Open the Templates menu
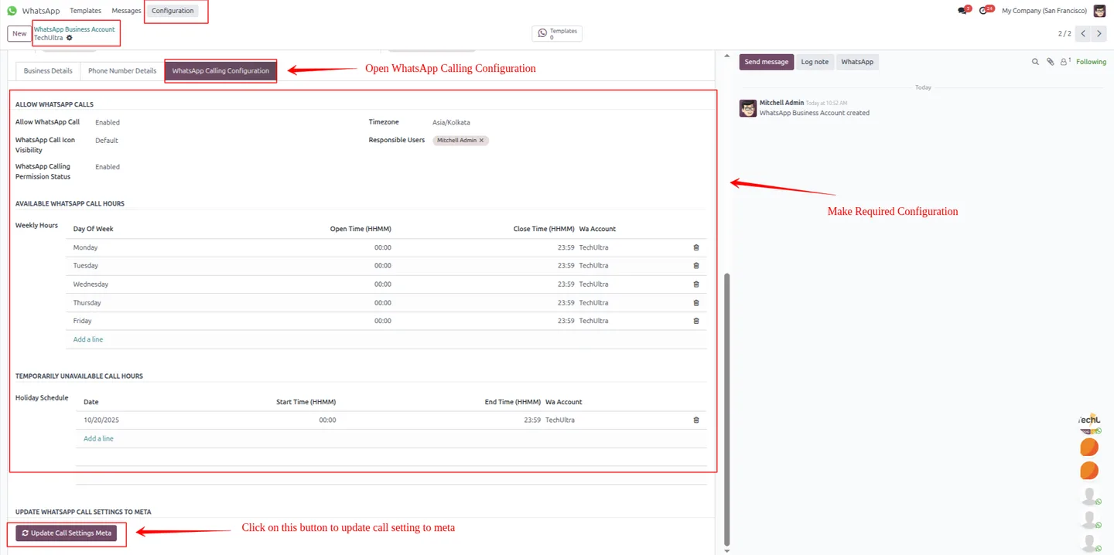 [85, 11]
